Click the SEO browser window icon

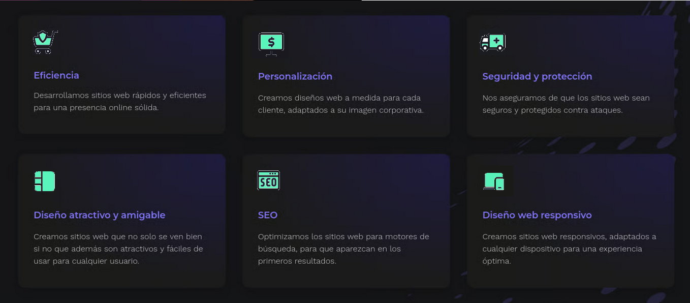pyautogui.click(x=269, y=180)
